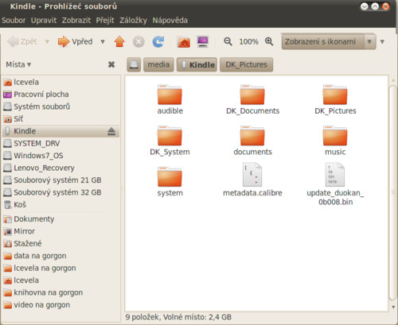
Task: Select the DK_System folder icon
Action: (170, 136)
